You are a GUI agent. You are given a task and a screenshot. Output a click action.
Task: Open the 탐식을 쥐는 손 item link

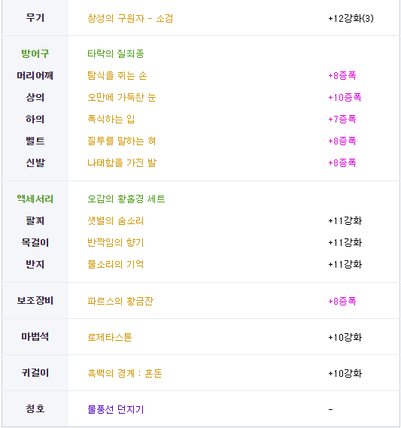[x=117, y=76]
